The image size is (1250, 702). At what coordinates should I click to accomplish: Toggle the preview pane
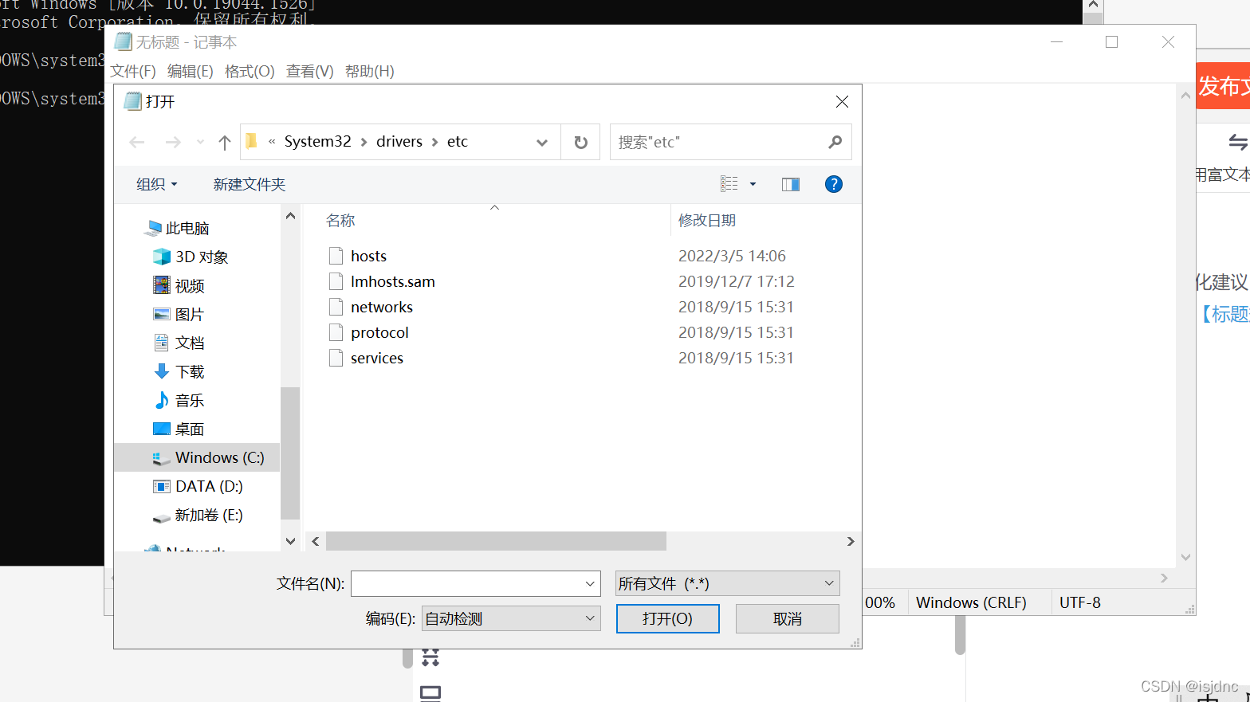(x=791, y=184)
